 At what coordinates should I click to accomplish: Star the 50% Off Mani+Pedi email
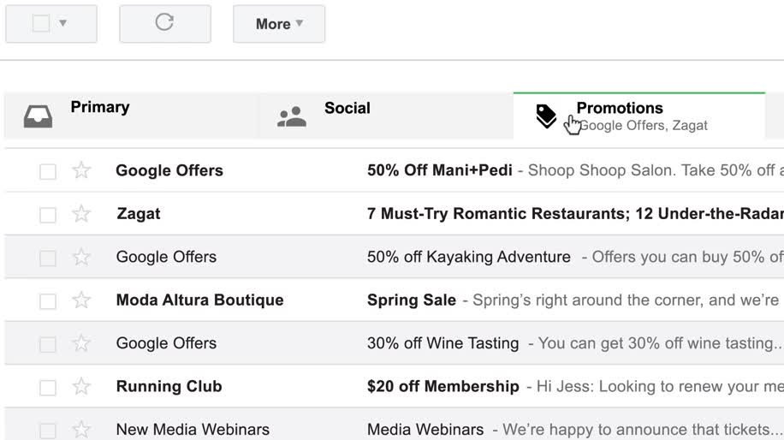(81, 170)
